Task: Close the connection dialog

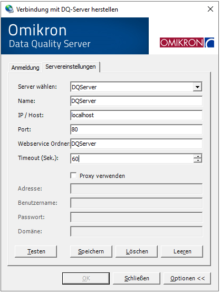Action: coord(210,9)
